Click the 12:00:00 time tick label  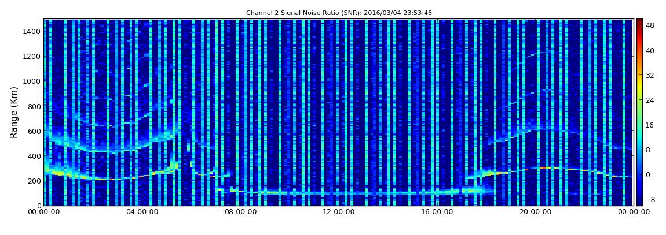click(x=338, y=212)
